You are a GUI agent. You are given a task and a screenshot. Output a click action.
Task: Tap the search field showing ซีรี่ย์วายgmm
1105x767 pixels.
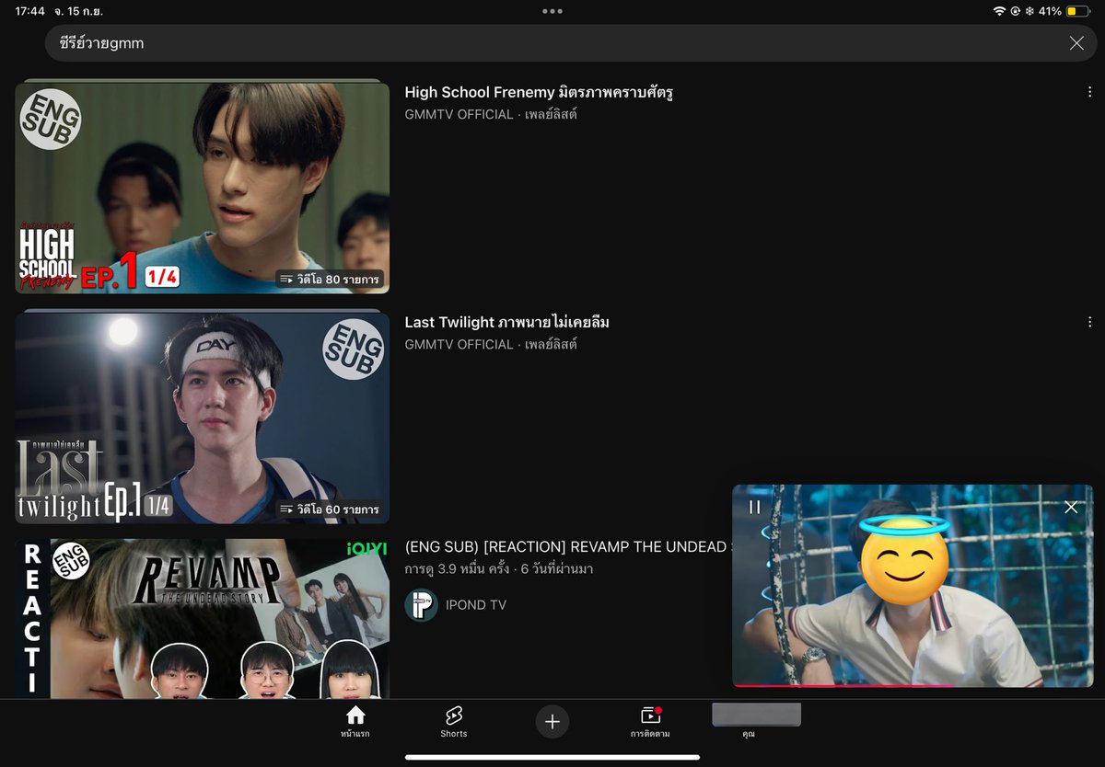pos(552,43)
